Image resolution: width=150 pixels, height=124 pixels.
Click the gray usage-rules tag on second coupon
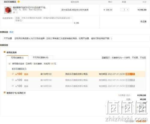[x=130, y=80]
